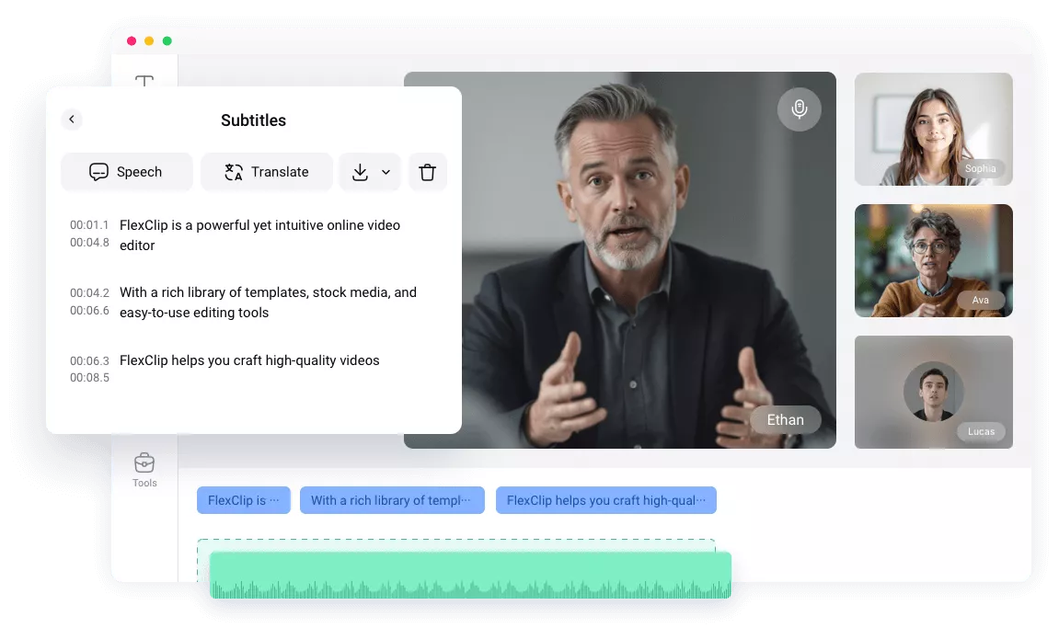Select the Text tool icon in sidebar
Screen dimensions: 1059x628
tap(144, 80)
